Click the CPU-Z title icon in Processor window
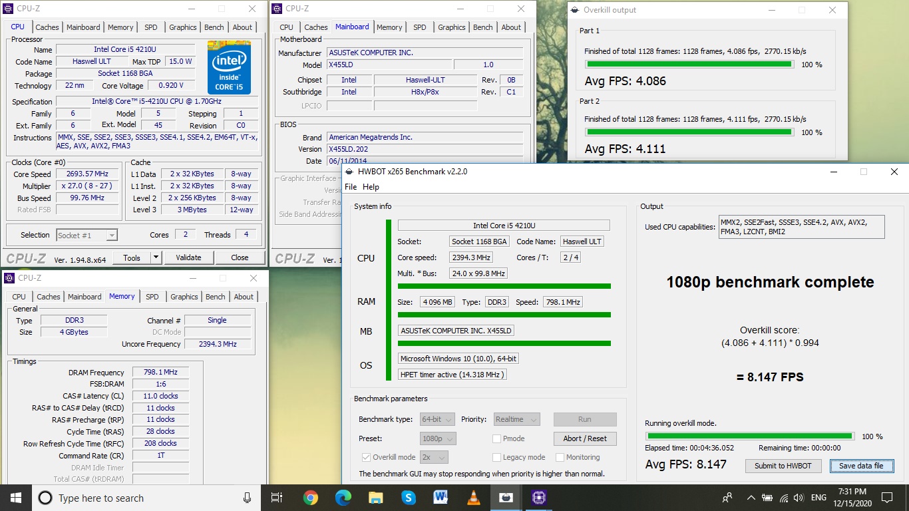The image size is (909, 511). click(8, 9)
